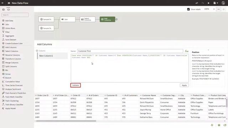Click the lightning icon at bottom right
The height and width of the screenshot is (128, 228).
click(212, 125)
